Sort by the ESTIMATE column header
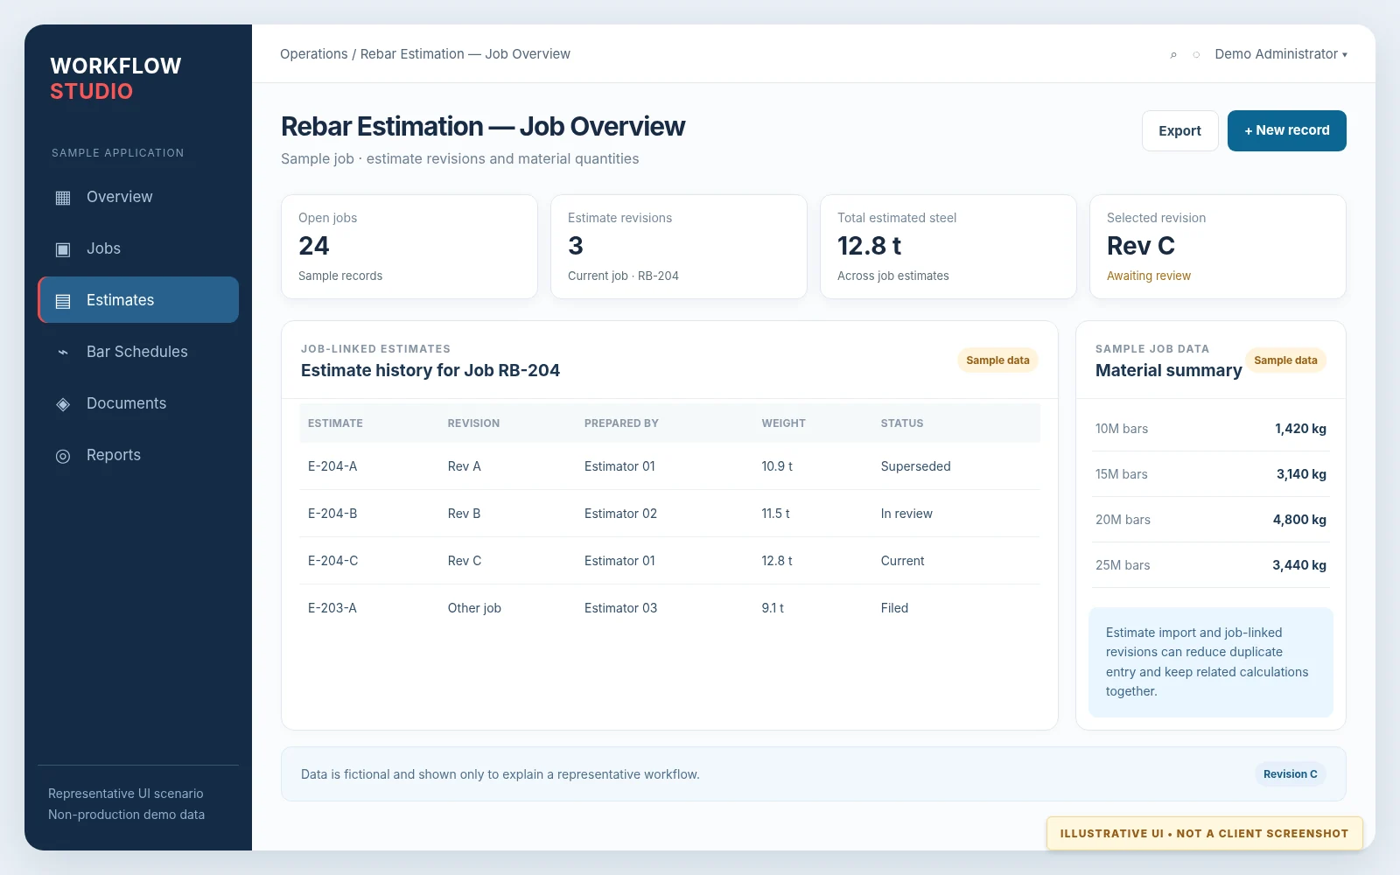 pyautogui.click(x=335, y=423)
